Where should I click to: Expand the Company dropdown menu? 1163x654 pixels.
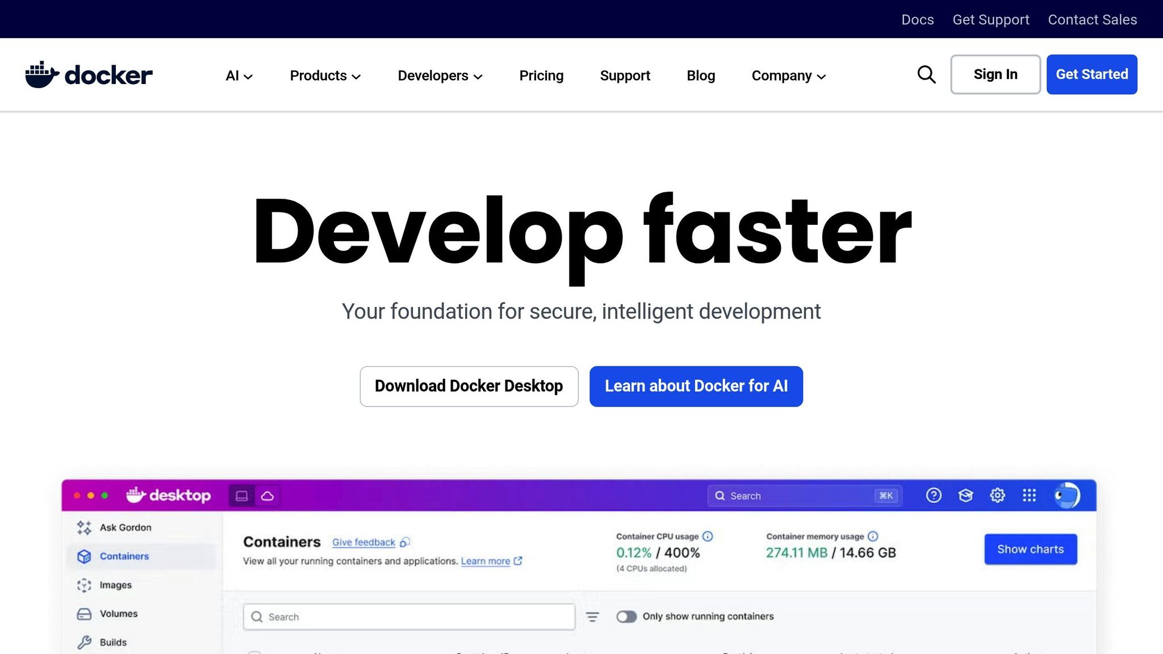pos(789,76)
